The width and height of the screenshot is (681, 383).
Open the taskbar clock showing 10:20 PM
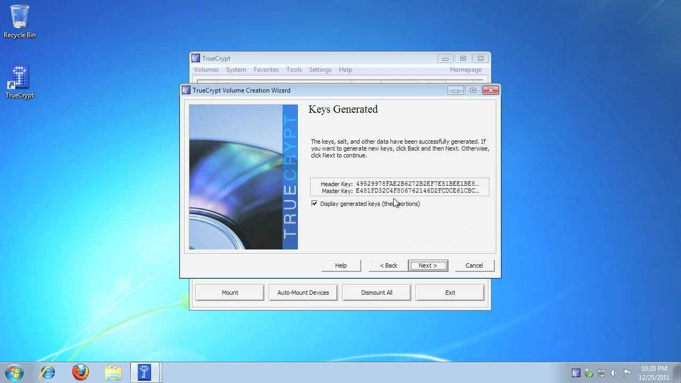[x=654, y=373]
